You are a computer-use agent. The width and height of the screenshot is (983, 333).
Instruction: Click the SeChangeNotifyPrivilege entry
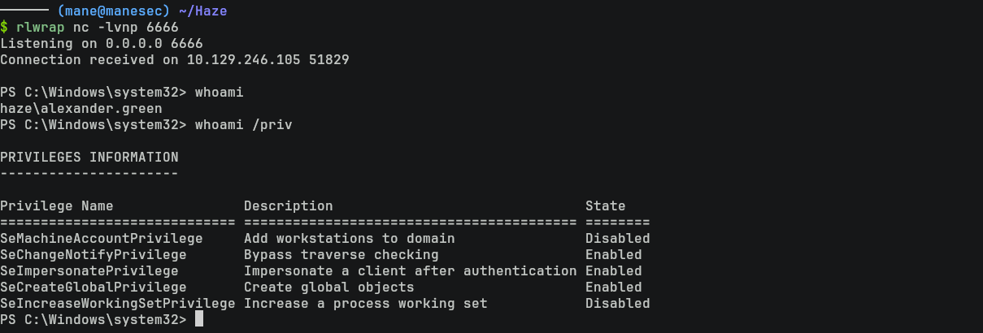click(x=94, y=255)
